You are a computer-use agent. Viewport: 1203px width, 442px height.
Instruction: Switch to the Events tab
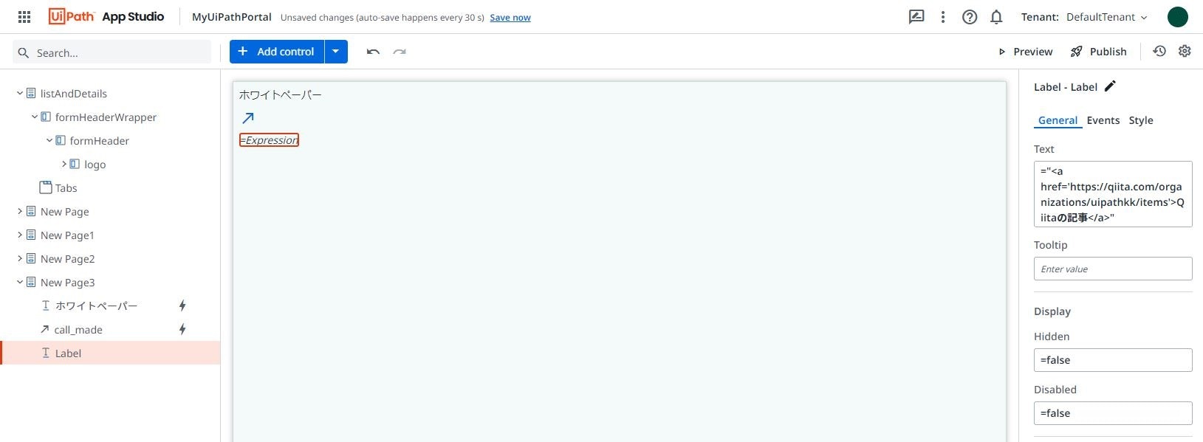point(1103,120)
